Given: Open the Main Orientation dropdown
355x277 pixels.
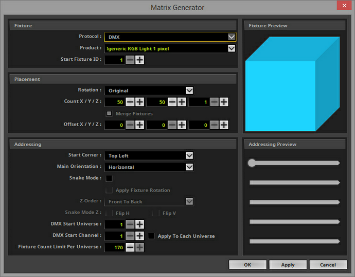Looking at the screenshot, I should (149, 167).
